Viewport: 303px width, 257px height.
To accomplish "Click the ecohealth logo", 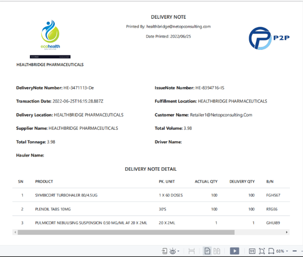I will [x=50, y=35].
